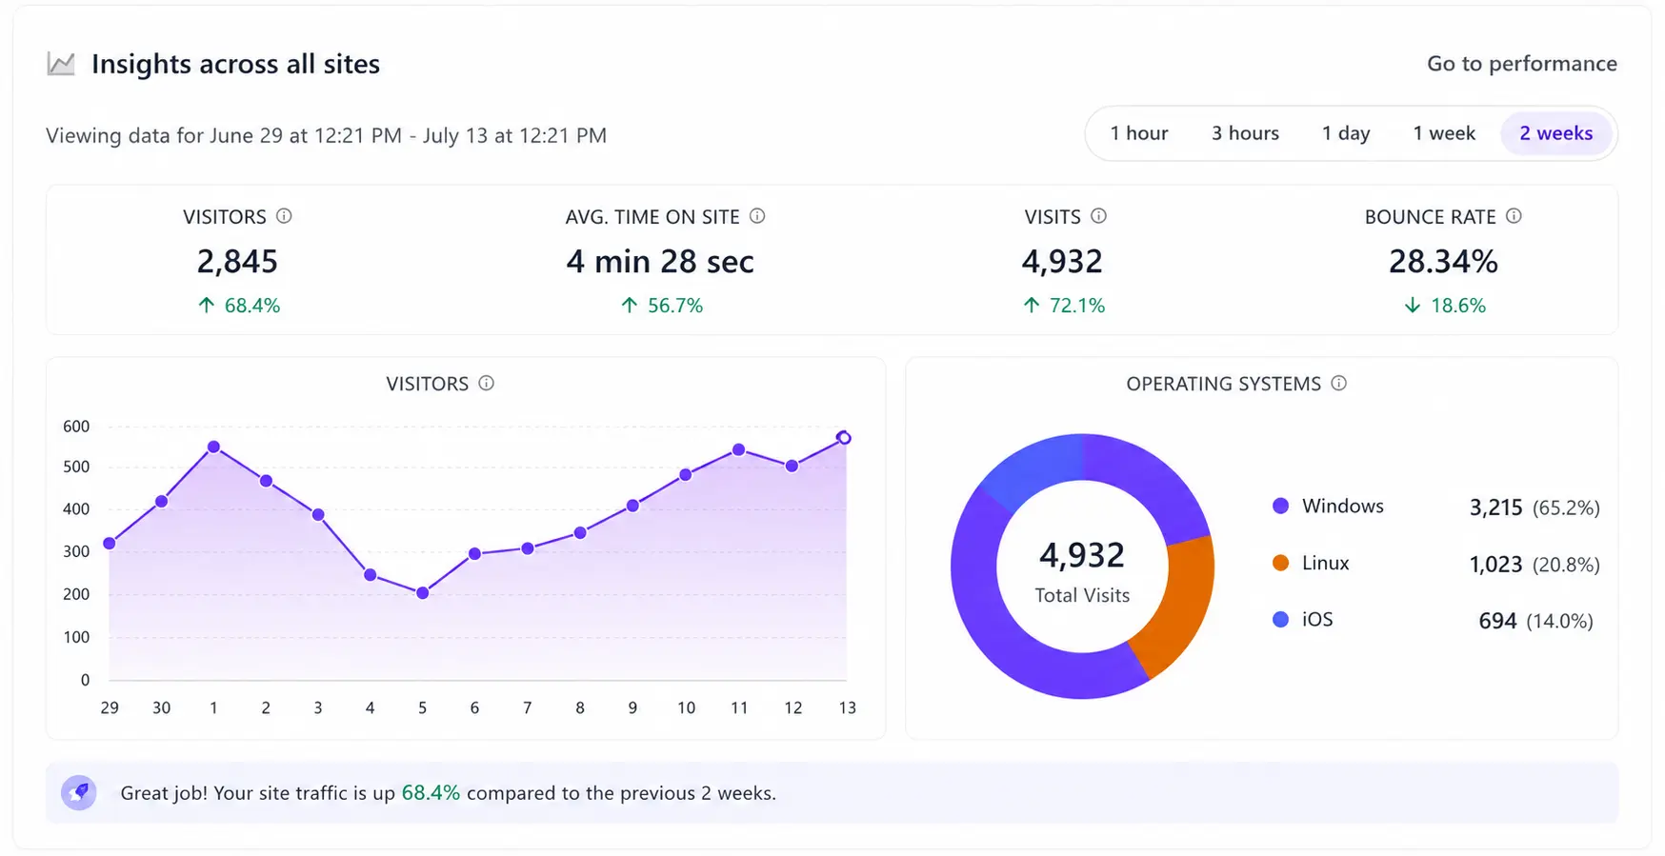Image resolution: width=1665 pixels, height=856 pixels.
Task: Select the 2 weeks time range
Action: [1555, 133]
